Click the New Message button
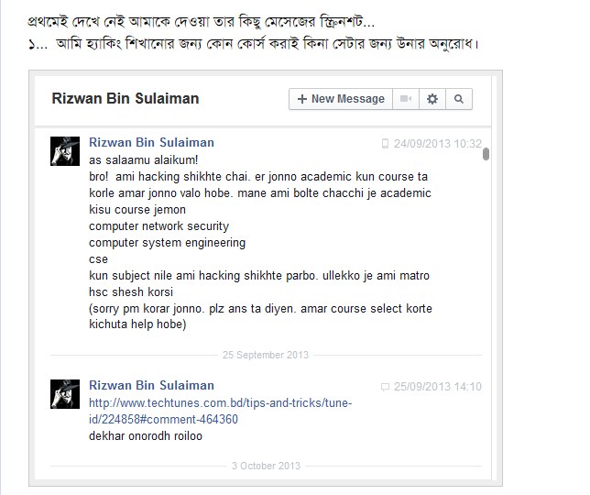The height and width of the screenshot is (495, 590). tap(341, 99)
